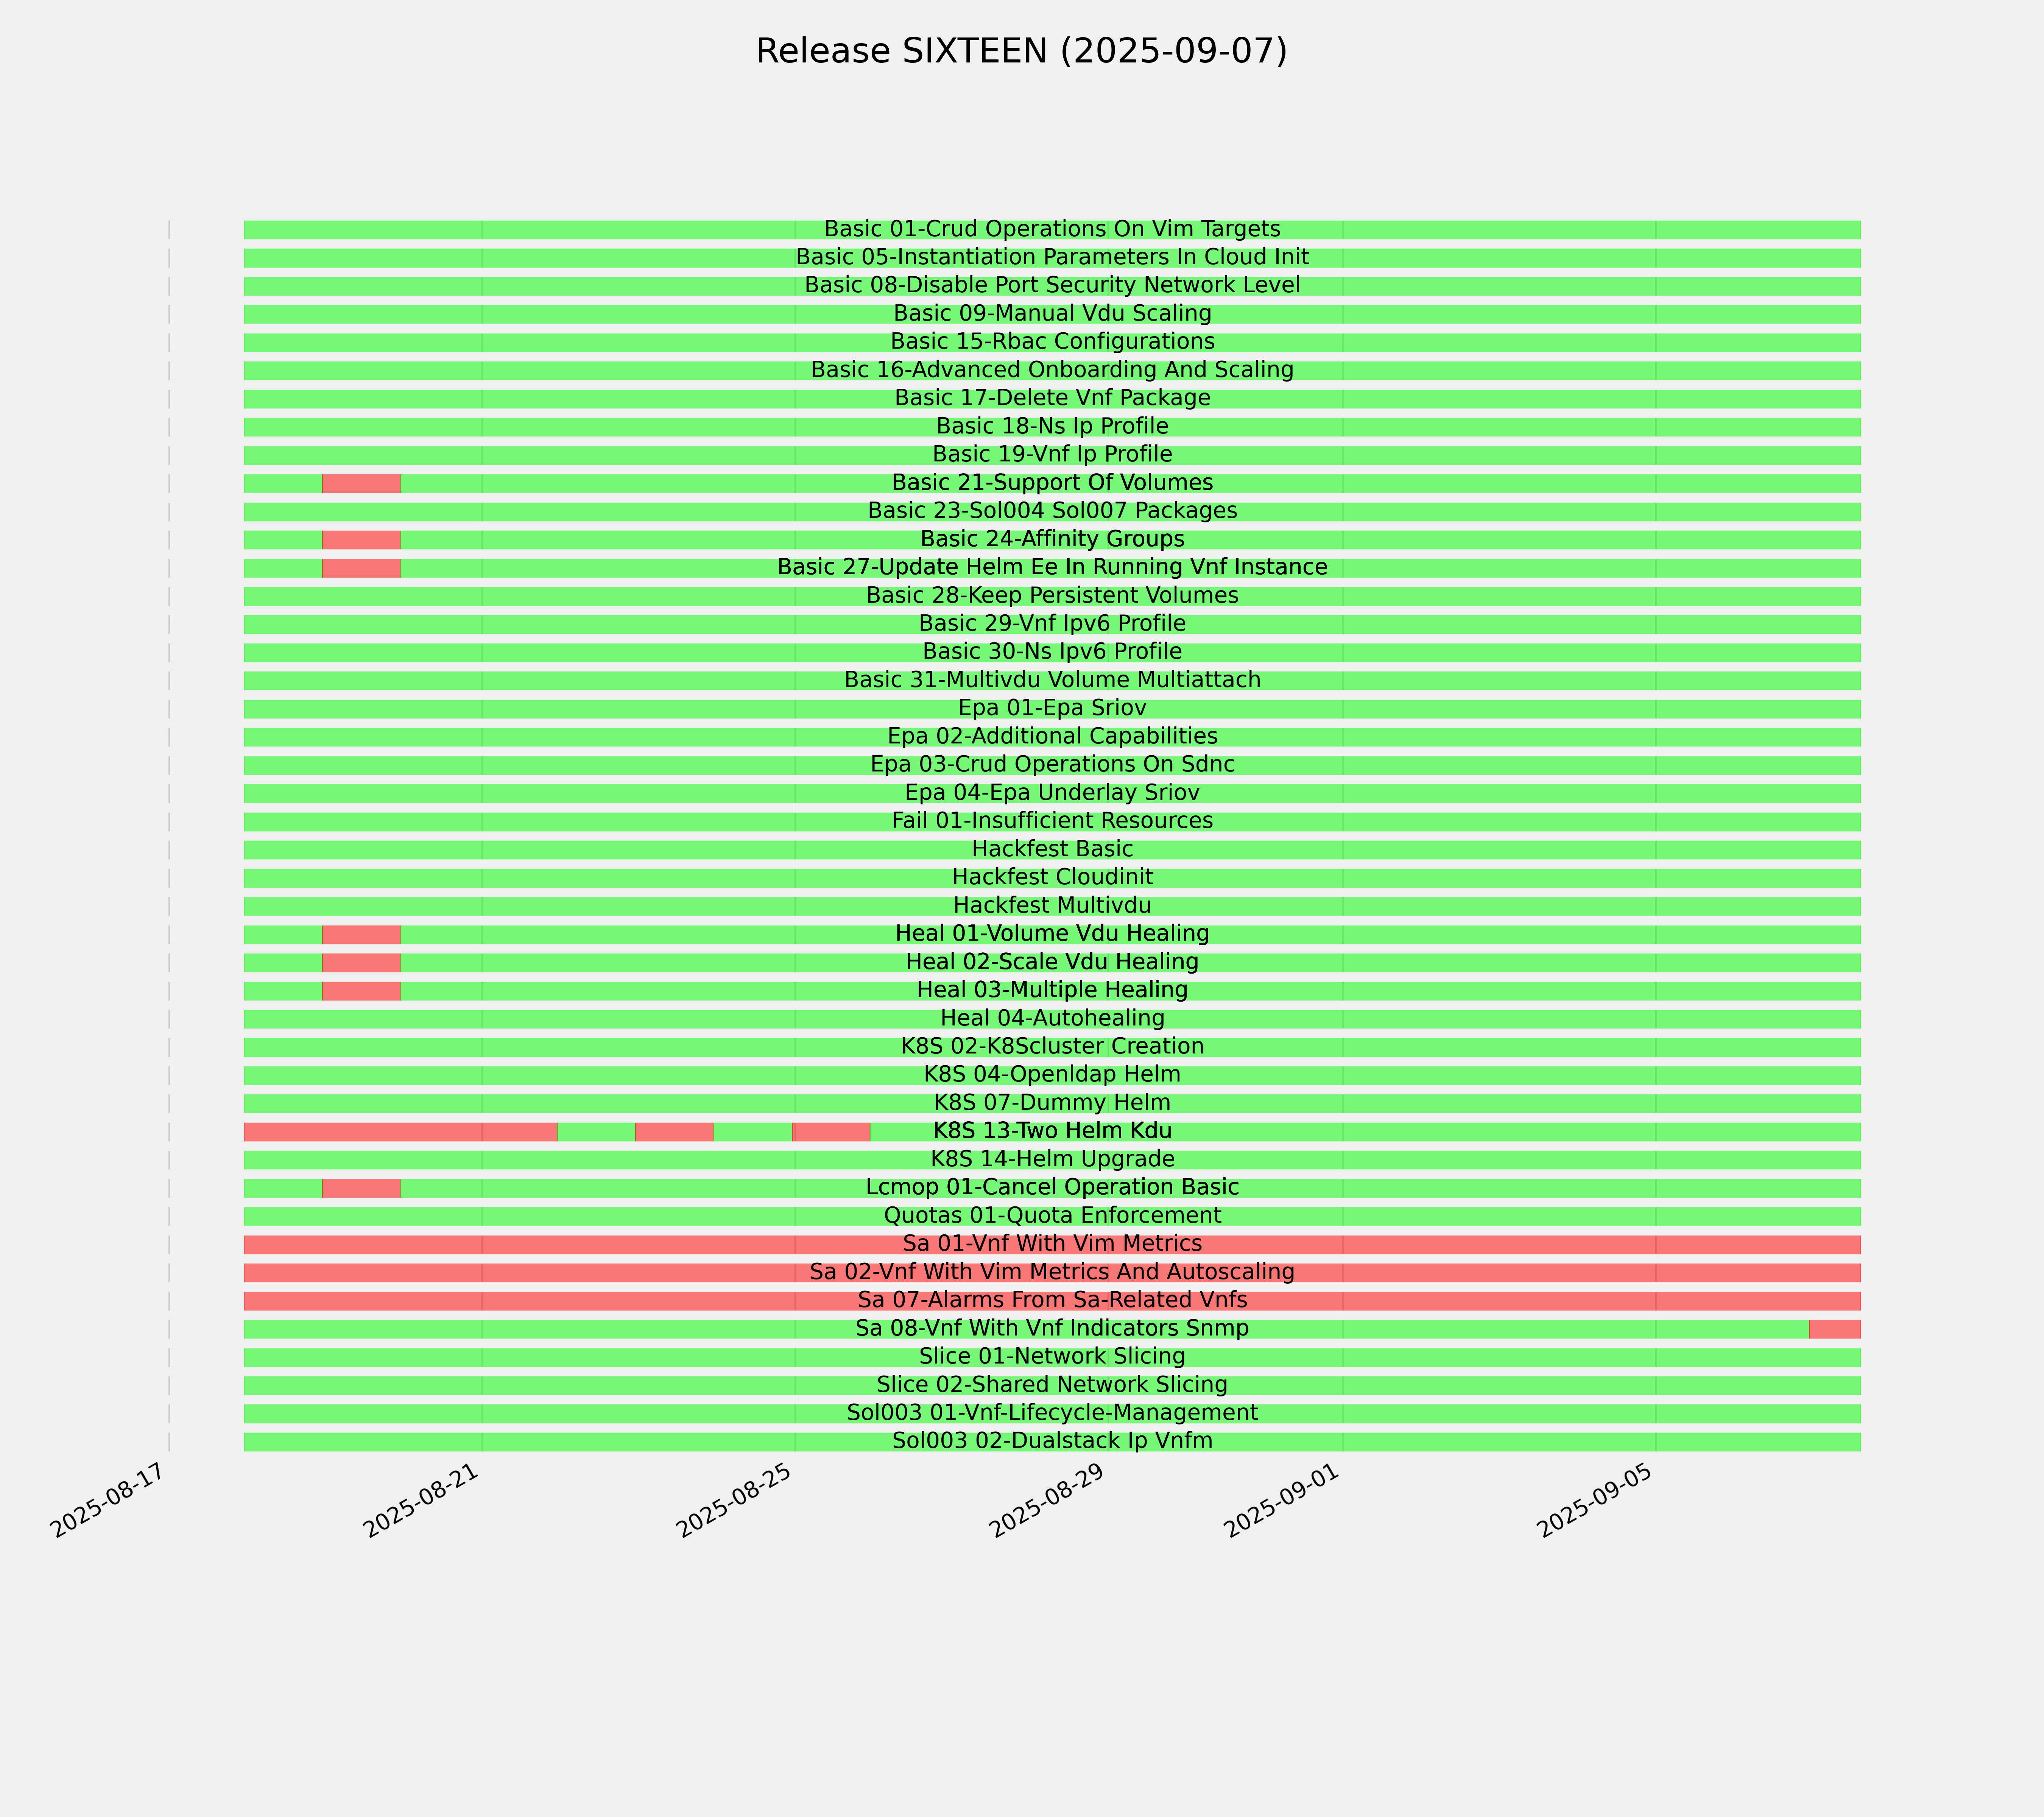This screenshot has width=2044, height=1817.
Task: Click the red segment of Lcmop 01-Cancel Operation Basic
Action: [361, 1188]
